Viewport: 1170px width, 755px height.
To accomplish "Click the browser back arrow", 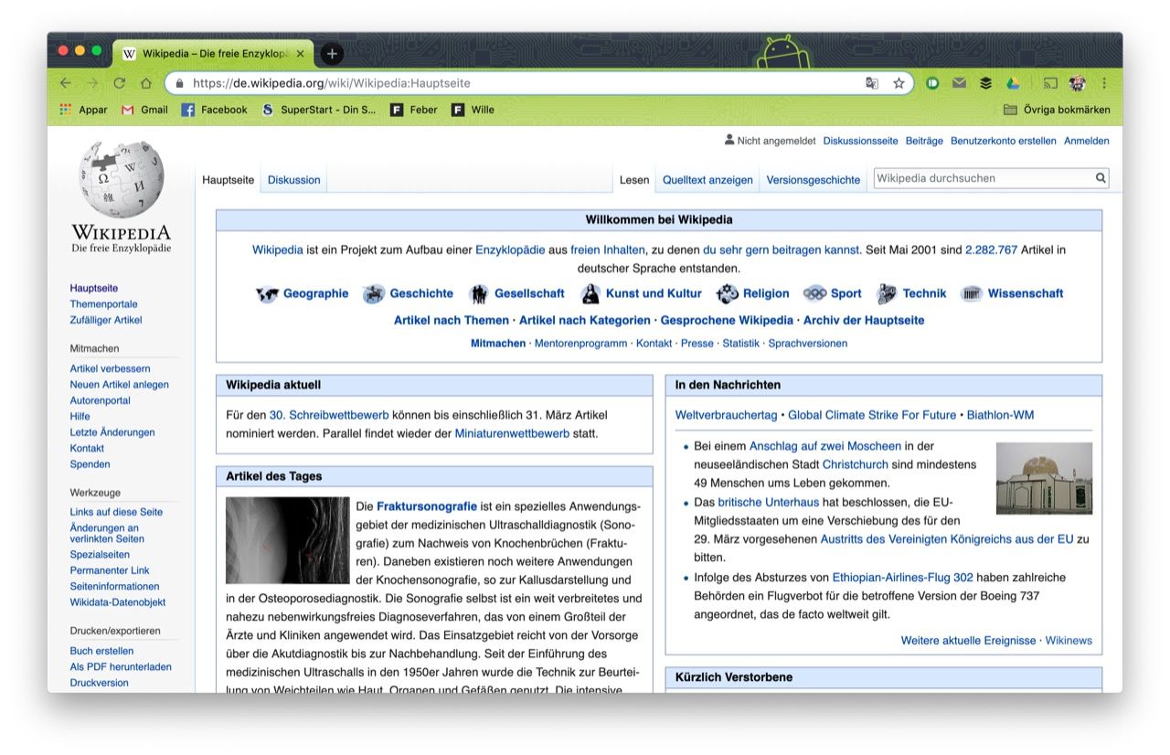I will (65, 83).
